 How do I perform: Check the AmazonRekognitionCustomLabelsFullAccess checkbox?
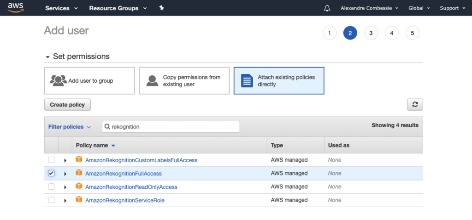(52, 160)
